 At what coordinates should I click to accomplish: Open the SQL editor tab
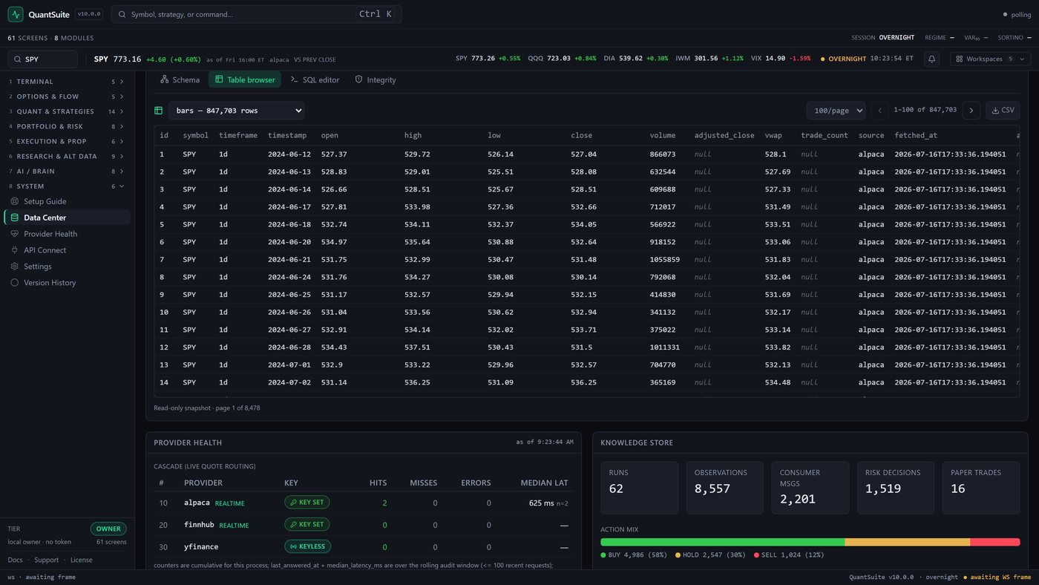pyautogui.click(x=315, y=79)
